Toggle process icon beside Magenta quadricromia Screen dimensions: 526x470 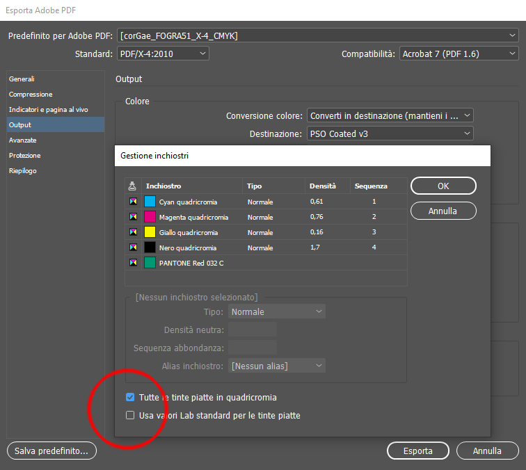coord(133,216)
